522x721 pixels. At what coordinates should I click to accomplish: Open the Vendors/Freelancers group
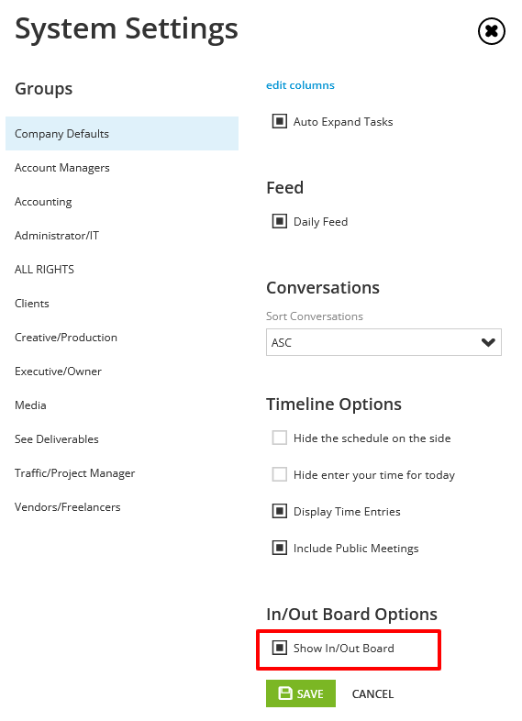pyautogui.click(x=68, y=507)
